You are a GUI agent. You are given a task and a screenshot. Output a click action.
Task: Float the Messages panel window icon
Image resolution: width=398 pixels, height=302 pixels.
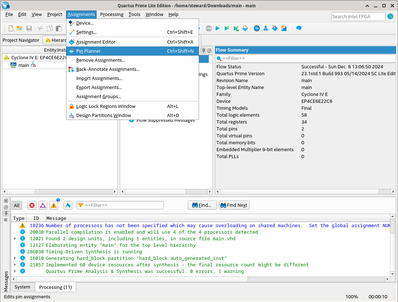click(6, 207)
